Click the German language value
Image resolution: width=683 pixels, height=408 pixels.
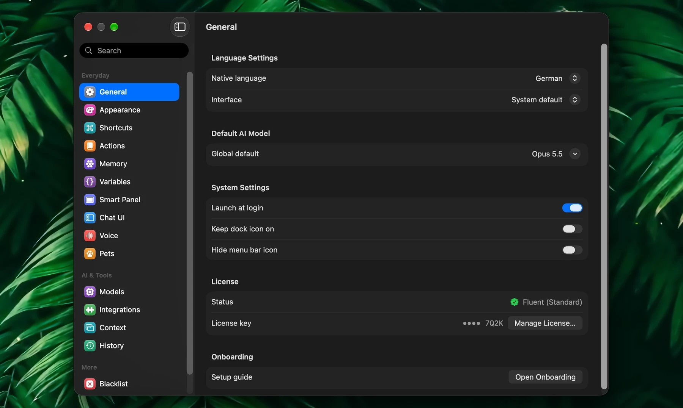pos(549,78)
